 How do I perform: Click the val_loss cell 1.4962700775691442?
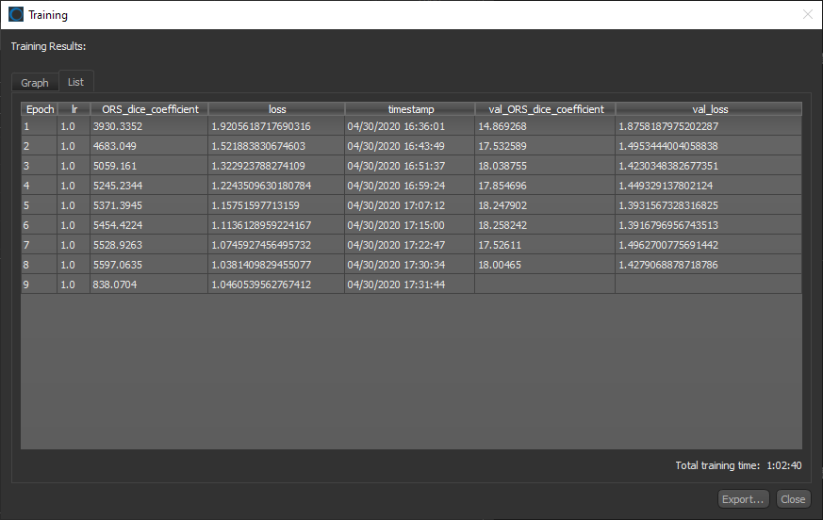coord(668,245)
